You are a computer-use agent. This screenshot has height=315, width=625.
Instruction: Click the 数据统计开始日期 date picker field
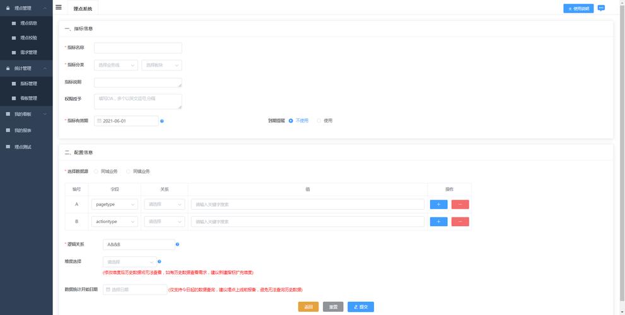[x=135, y=290]
